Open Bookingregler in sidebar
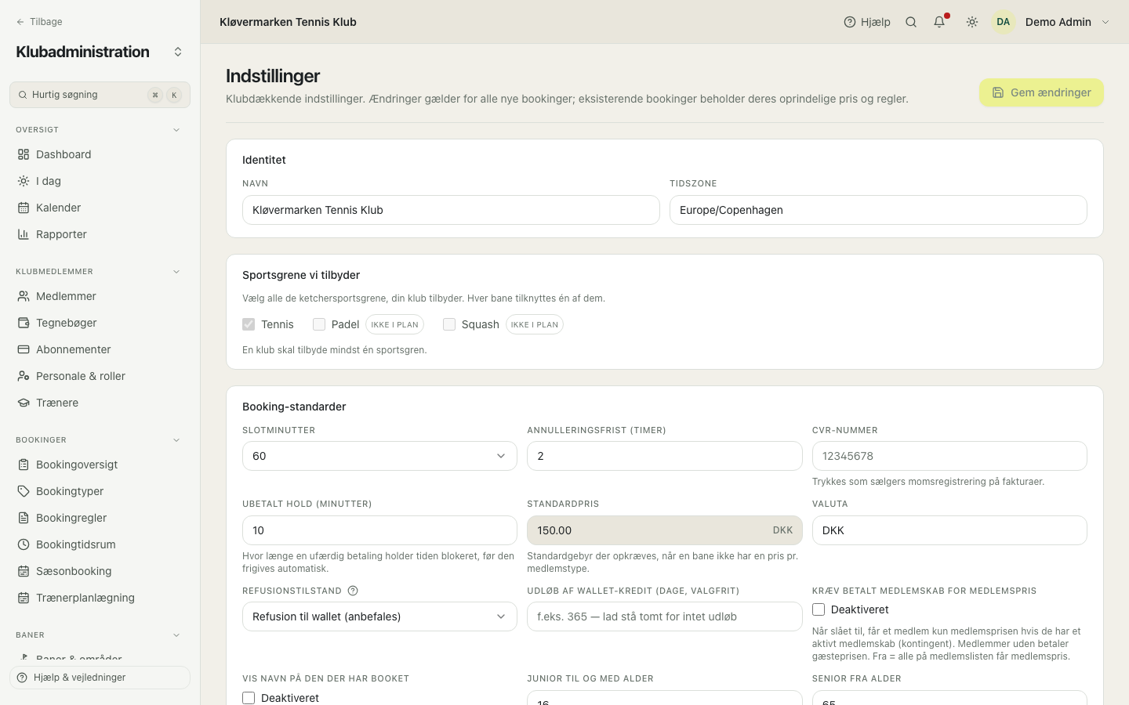Viewport: 1129px width, 705px height. (100, 518)
